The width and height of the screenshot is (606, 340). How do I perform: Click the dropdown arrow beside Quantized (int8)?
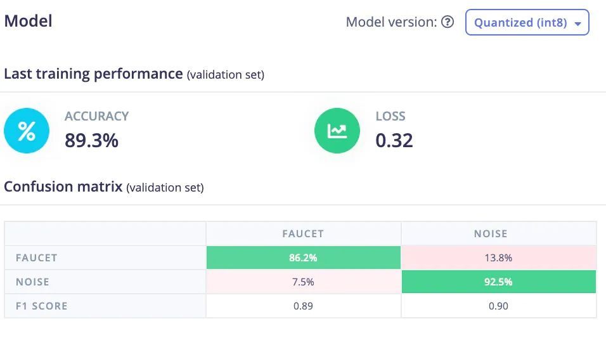pyautogui.click(x=577, y=23)
